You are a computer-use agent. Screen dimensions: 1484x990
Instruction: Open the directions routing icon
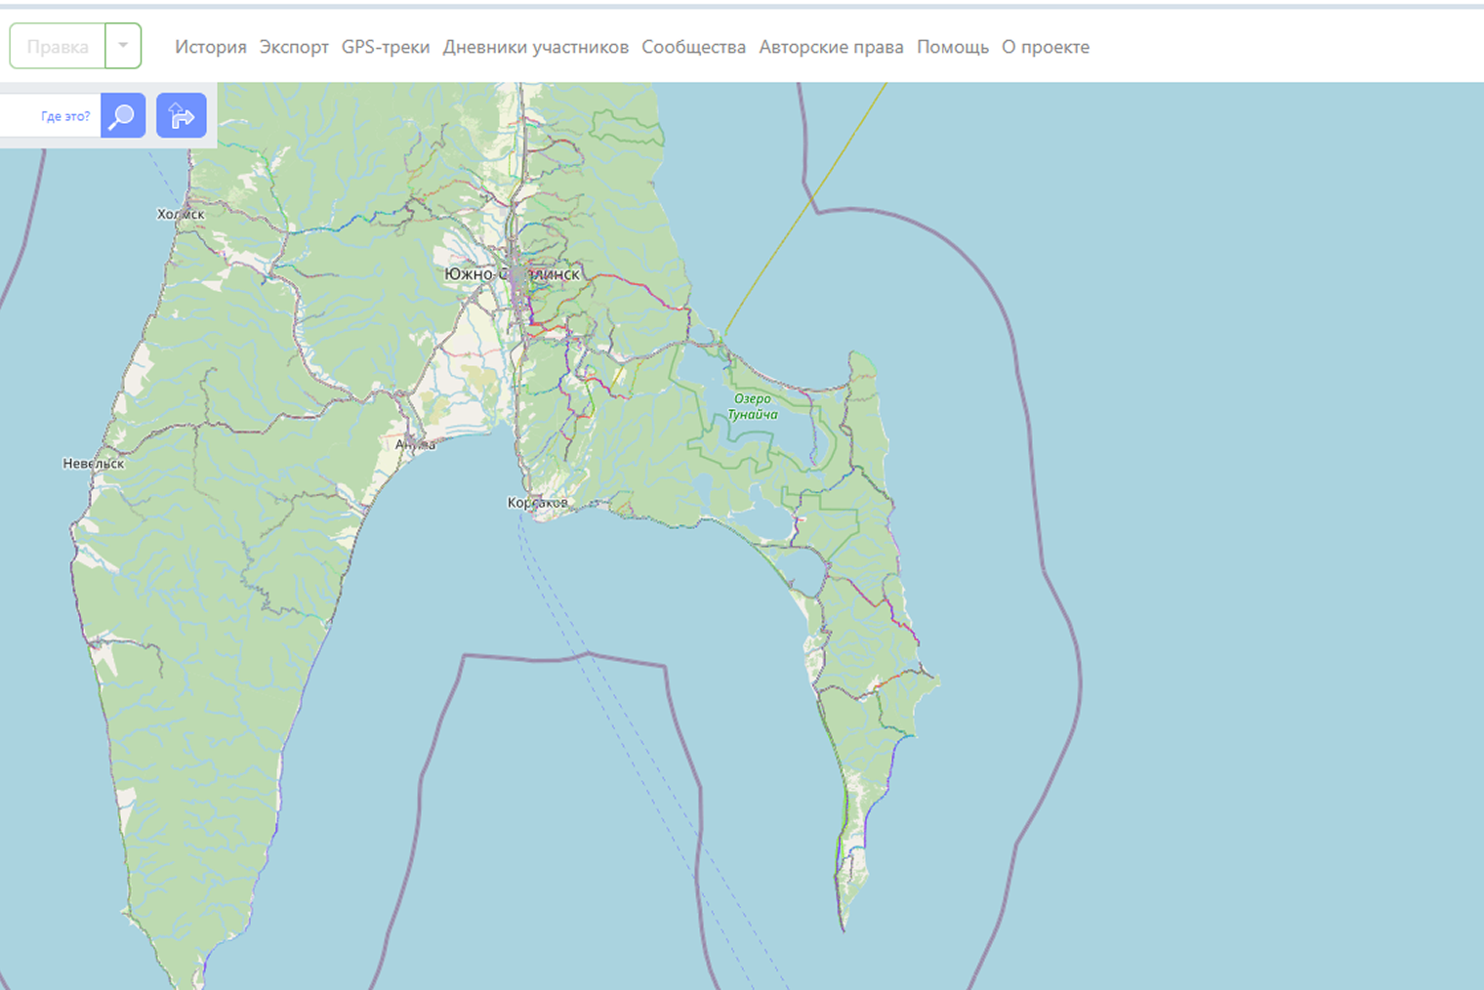181,114
